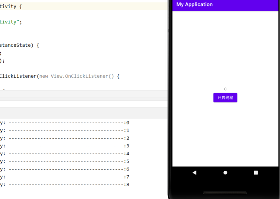
Task: Click the log line ending in :8
Action: click(x=65, y=184)
